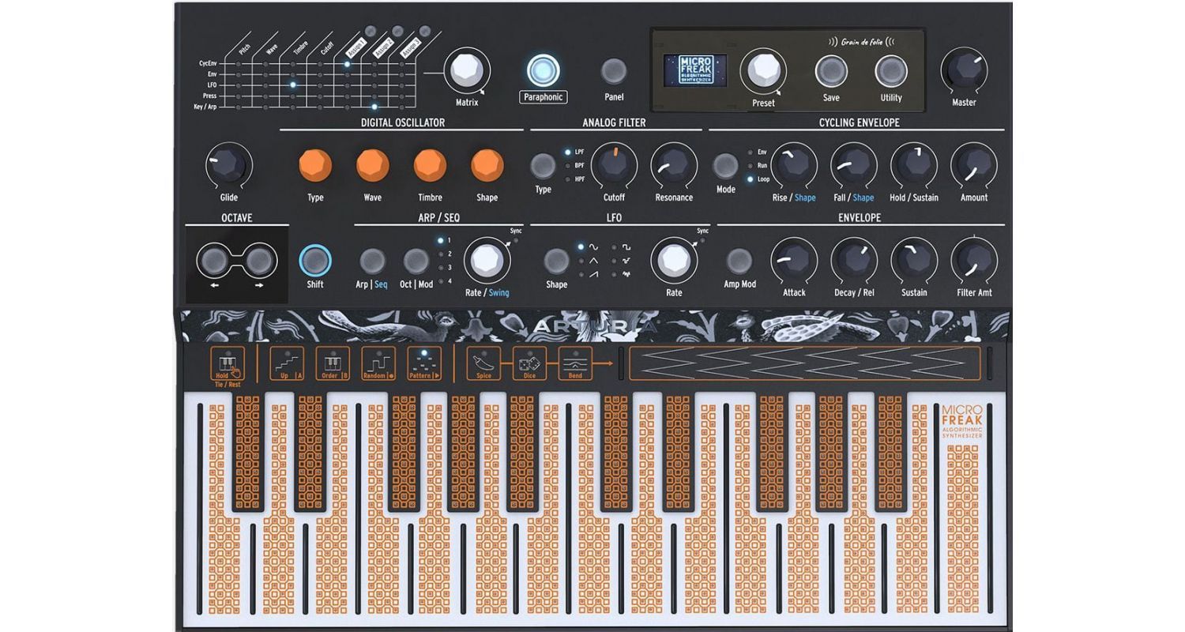This screenshot has height=632, width=1185.
Task: Click the Assign3 matrix label
Action: coord(410,48)
